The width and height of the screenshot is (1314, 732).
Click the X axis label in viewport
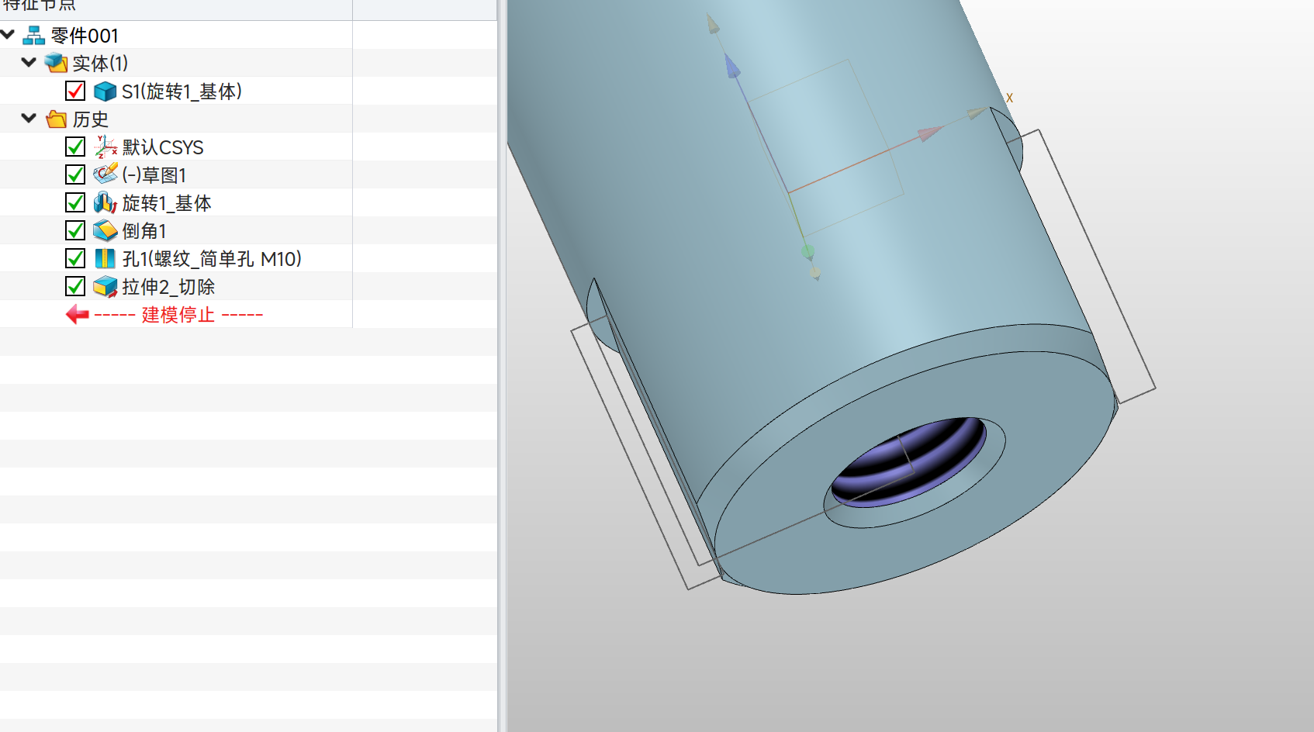pyautogui.click(x=1009, y=98)
